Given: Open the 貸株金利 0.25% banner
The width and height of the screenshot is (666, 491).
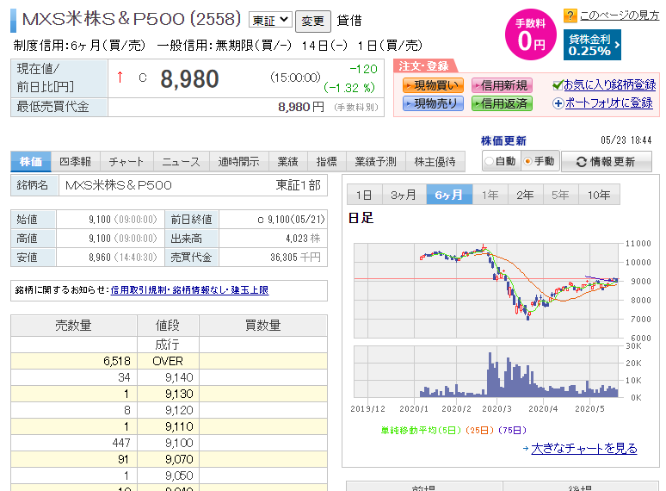Looking at the screenshot, I should pyautogui.click(x=592, y=45).
